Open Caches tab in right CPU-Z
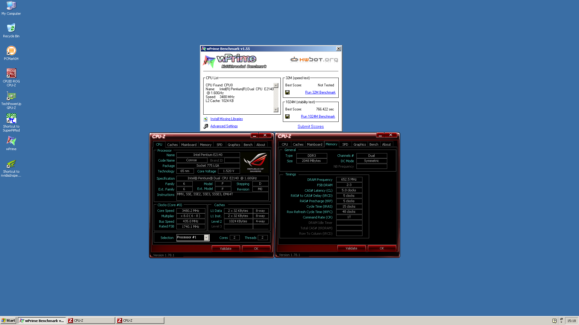Image resolution: width=579 pixels, height=325 pixels. [x=298, y=144]
